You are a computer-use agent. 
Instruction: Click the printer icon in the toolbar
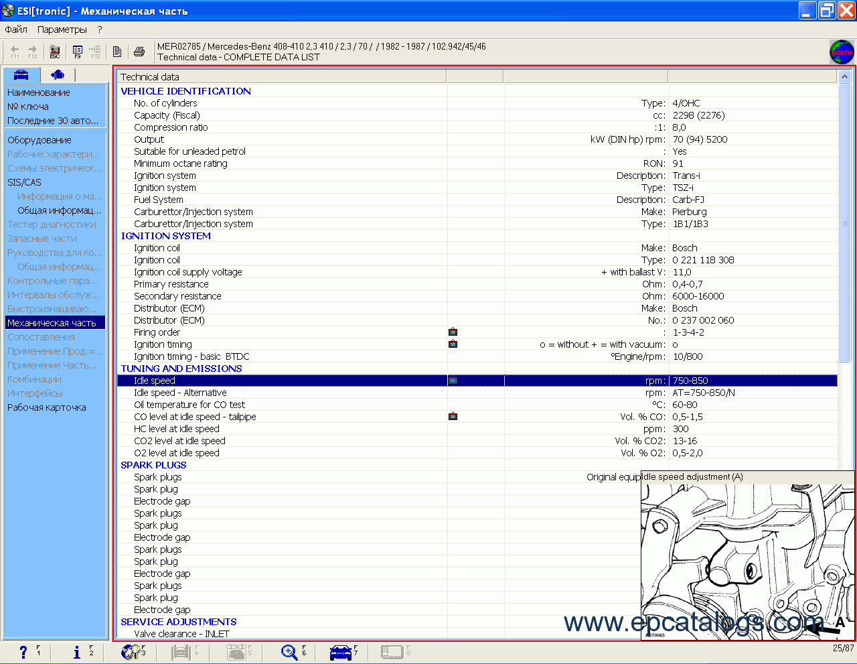click(139, 52)
